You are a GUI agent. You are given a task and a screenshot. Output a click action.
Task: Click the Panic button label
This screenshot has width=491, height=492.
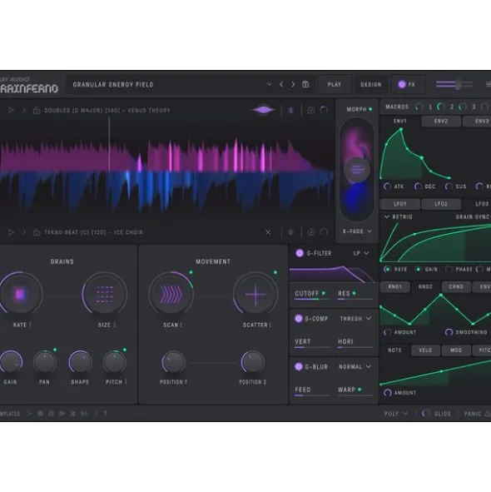(x=473, y=414)
